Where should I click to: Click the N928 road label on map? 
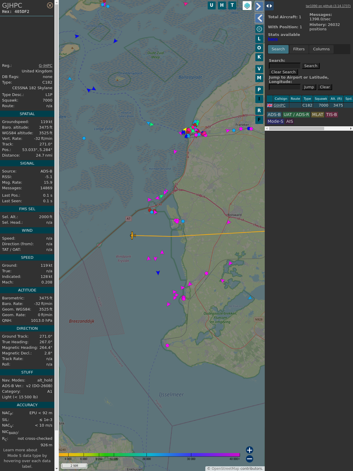[x=259, y=319]
